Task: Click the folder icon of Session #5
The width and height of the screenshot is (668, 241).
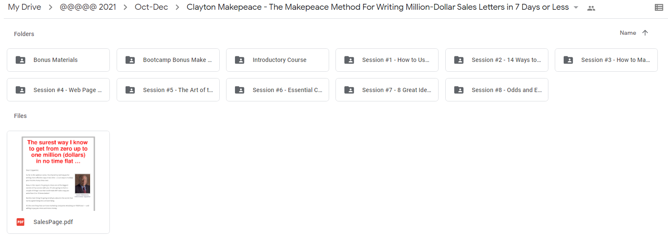Action: tap(130, 90)
